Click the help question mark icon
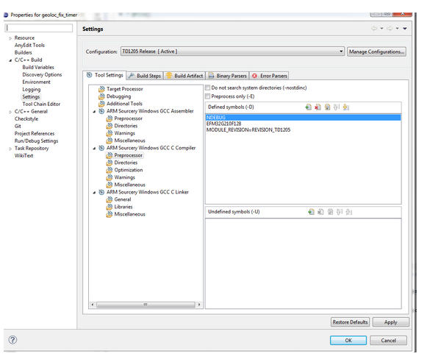This screenshot has width=441, height=362. [12, 340]
